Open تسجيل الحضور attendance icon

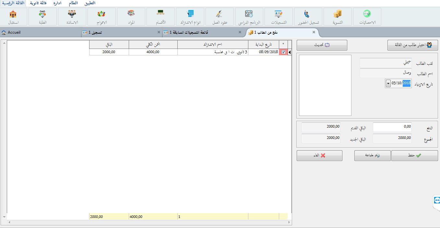point(308,17)
